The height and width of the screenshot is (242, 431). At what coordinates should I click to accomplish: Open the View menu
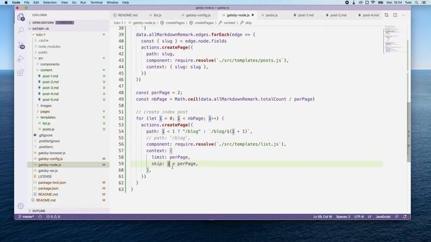pyautogui.click(x=65, y=3)
